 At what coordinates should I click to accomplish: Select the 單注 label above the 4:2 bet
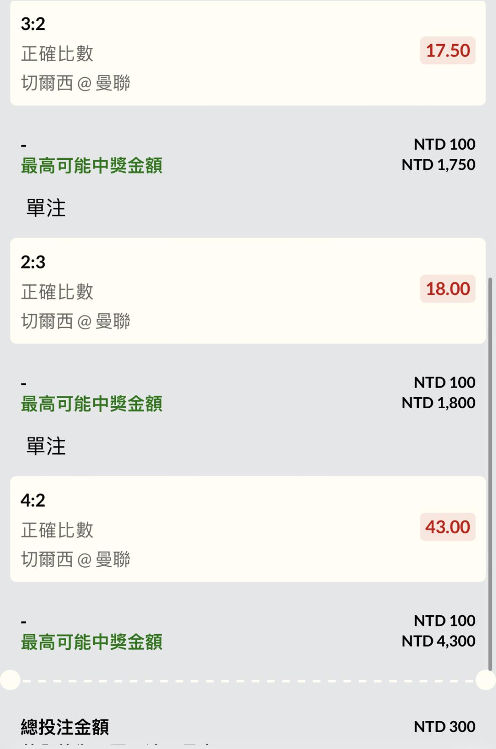(46, 446)
